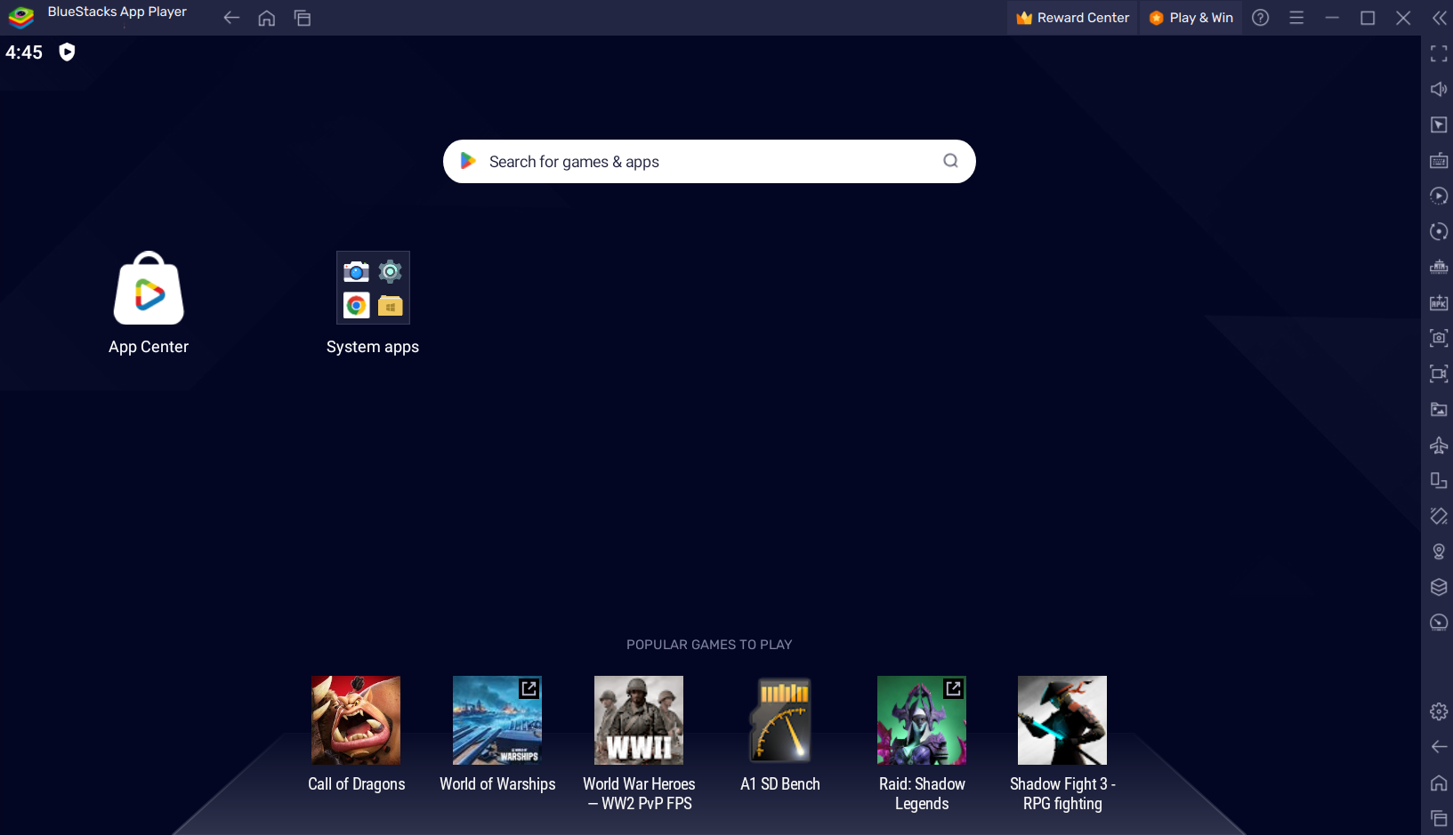Image resolution: width=1453 pixels, height=835 pixels.
Task: Open the App Center
Action: coord(149,288)
